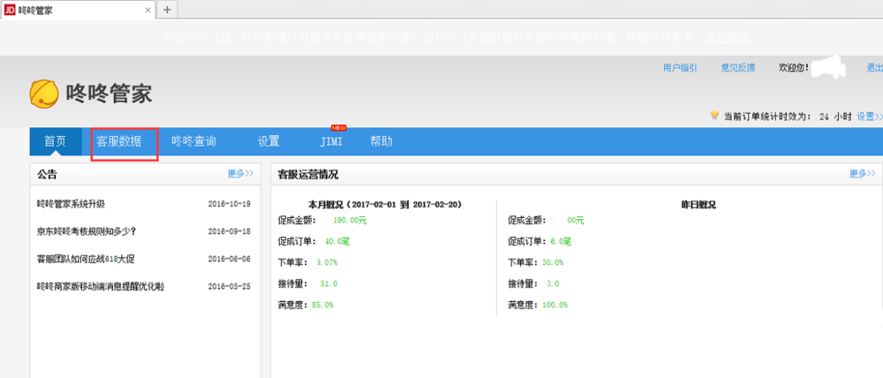Viewport: 883px width, 378px height.
Task: Click 设置>> next to order time limit
Action: pos(869,116)
